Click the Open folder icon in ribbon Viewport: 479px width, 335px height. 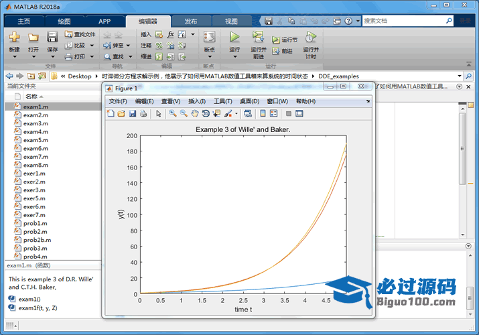[33, 38]
